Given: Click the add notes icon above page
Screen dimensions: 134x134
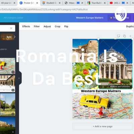Looking at the screenshot, I should [x=118, y=36].
